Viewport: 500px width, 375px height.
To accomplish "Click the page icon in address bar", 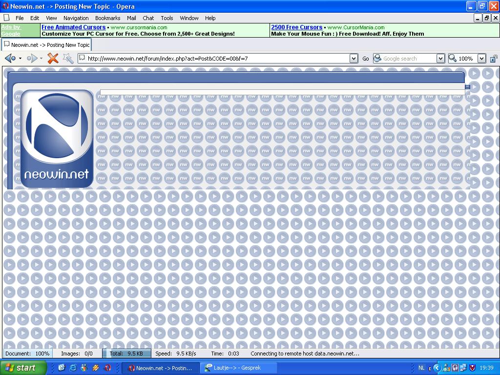I will (x=82, y=58).
